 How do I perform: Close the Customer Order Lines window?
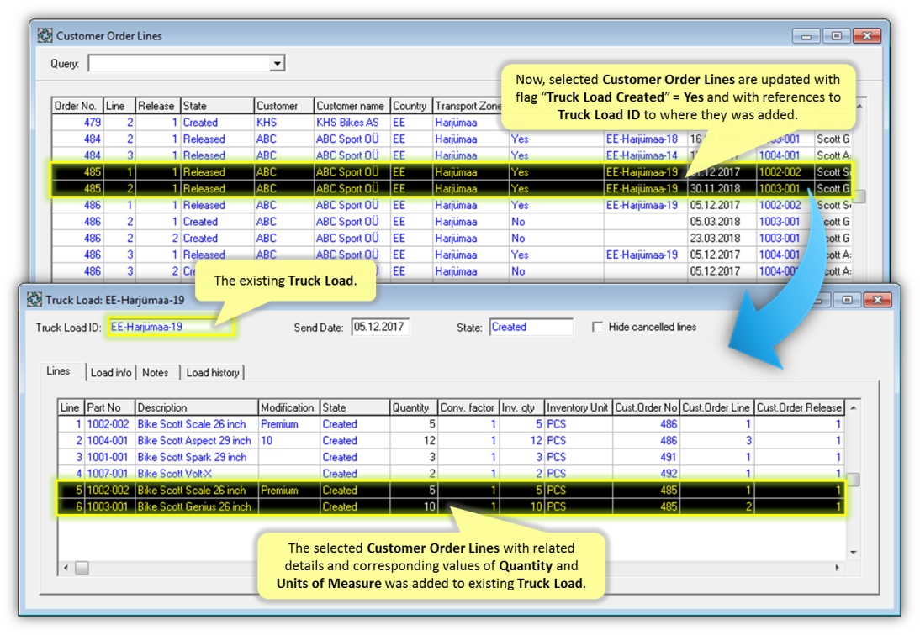(867, 36)
